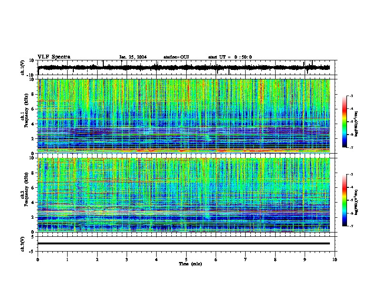The image size is (377, 291).
Task: Click the ch.2 color scale bar
Action: [x=344, y=200]
